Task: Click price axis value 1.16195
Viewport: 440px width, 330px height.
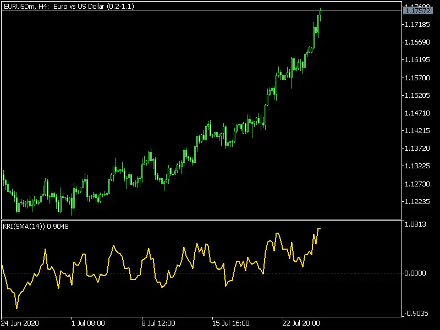Action: tap(417, 60)
